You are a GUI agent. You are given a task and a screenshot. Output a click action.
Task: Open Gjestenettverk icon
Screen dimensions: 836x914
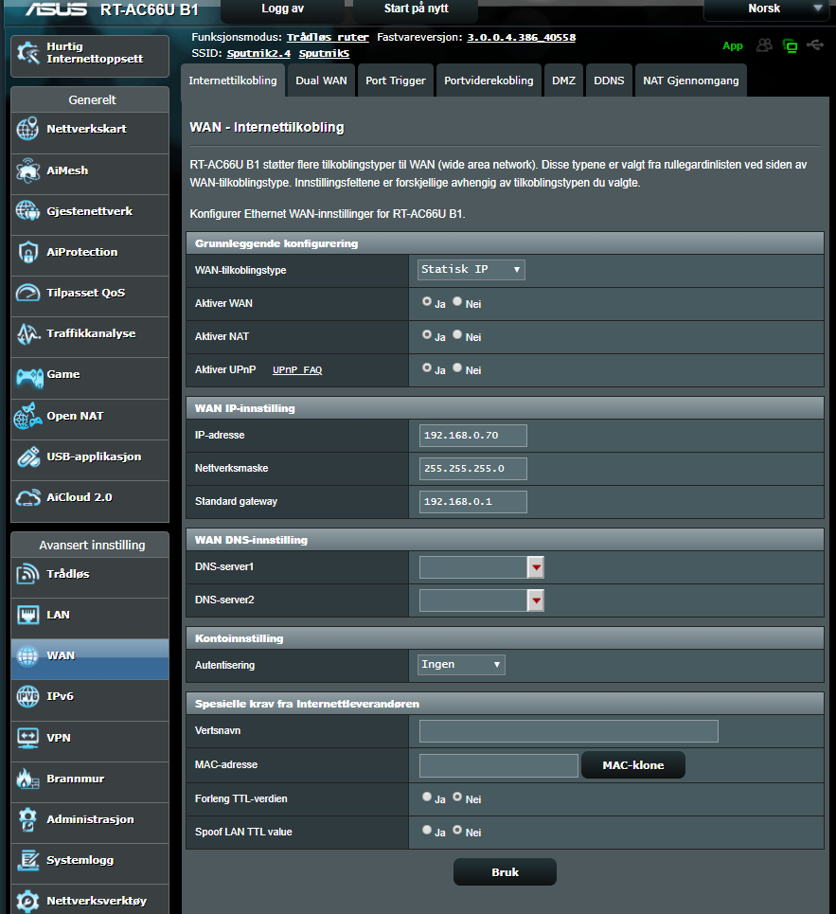click(x=27, y=211)
